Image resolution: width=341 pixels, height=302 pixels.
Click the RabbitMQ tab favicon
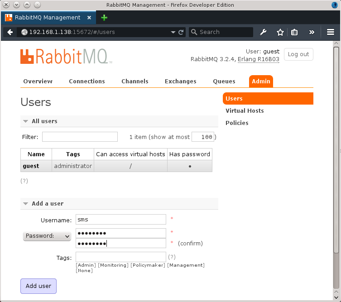click(9, 18)
